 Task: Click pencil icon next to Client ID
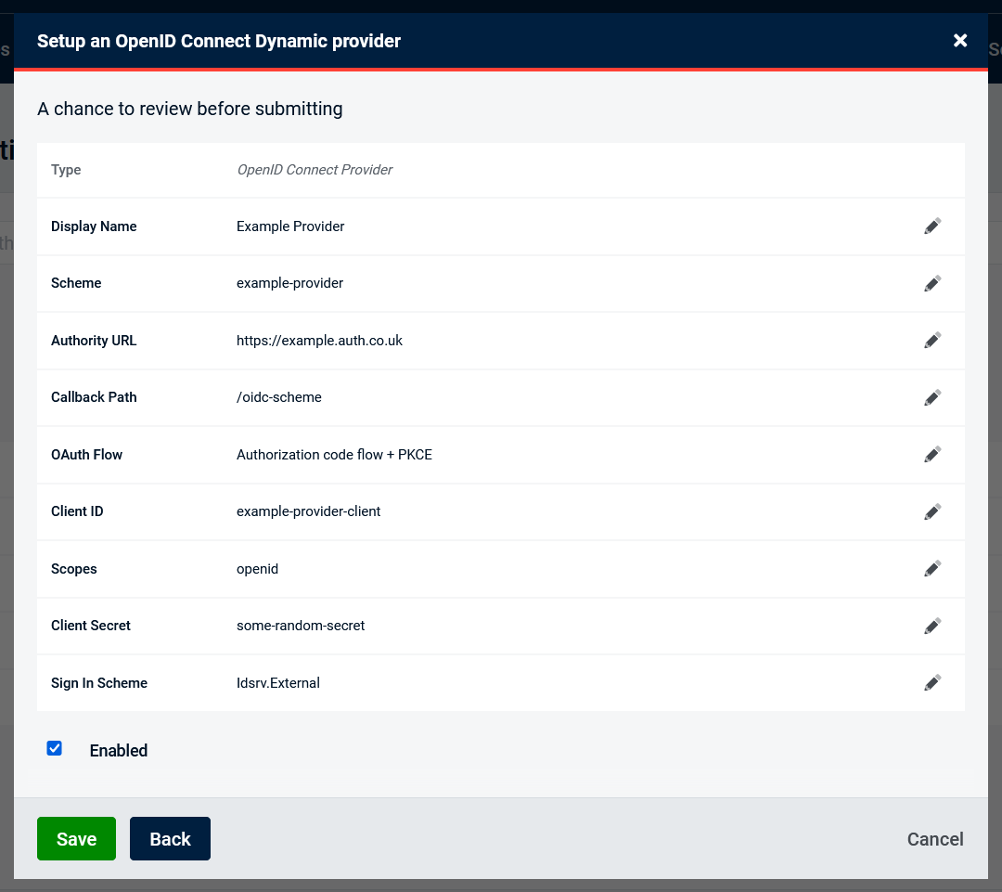(x=932, y=511)
